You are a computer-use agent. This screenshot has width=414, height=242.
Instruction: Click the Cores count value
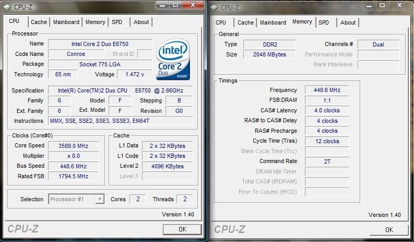pos(137,199)
